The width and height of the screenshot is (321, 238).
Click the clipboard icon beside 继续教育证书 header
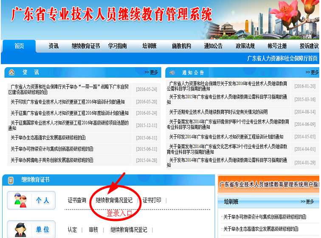[x=10, y=180]
